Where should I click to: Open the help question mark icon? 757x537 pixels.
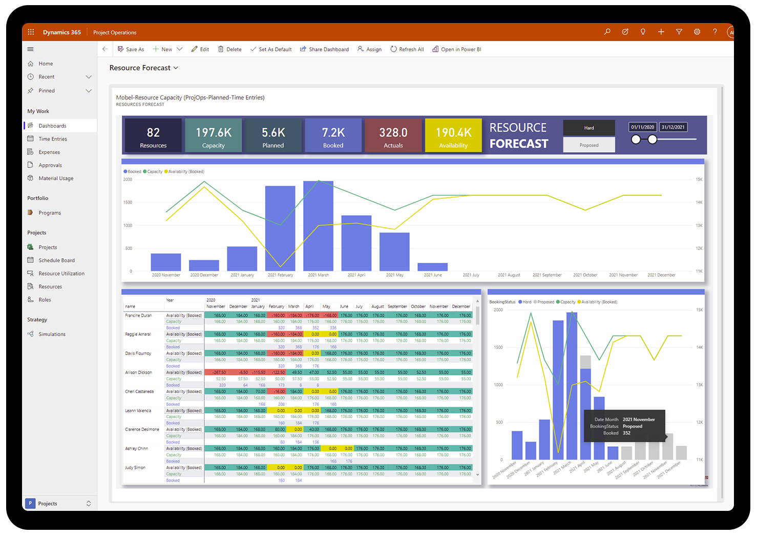click(714, 32)
